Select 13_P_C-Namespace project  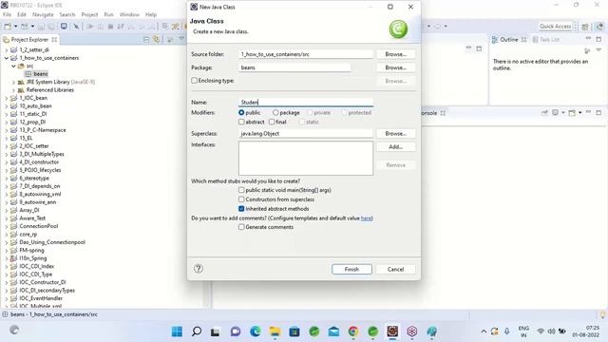click(x=43, y=130)
